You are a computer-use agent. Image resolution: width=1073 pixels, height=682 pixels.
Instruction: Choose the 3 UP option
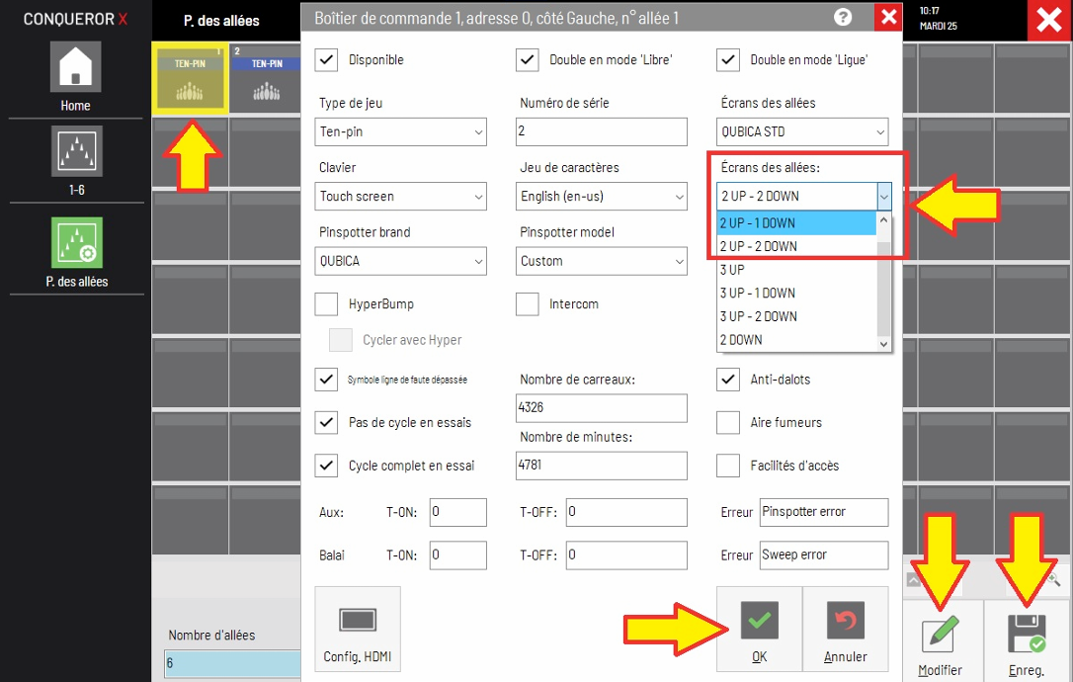[796, 270]
